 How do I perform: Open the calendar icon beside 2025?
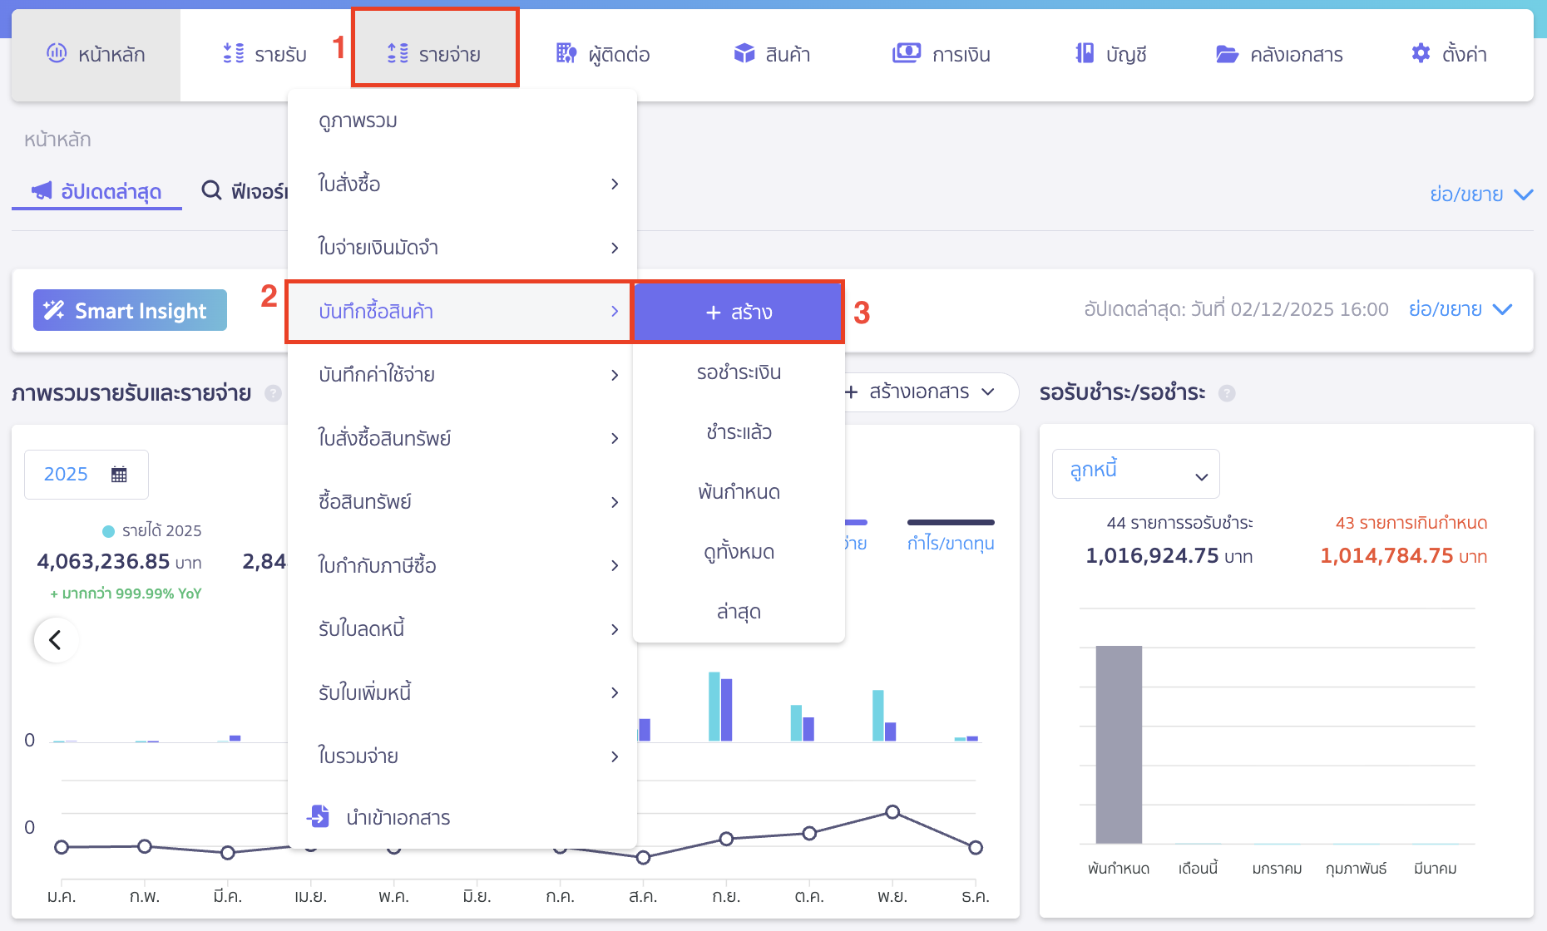(x=119, y=474)
